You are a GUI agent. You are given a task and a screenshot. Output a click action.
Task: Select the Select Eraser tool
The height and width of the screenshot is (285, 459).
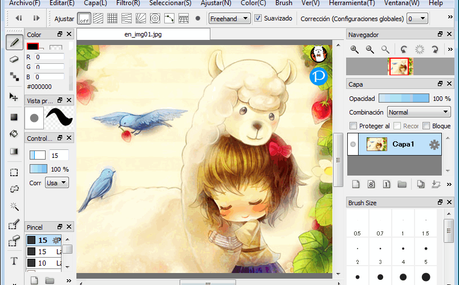(14, 241)
